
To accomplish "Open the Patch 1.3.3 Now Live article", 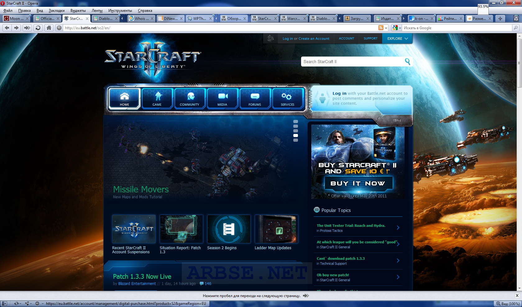I will (x=142, y=276).
